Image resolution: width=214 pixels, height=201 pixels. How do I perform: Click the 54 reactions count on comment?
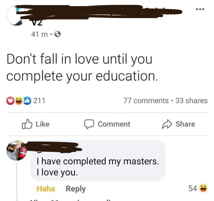(193, 188)
